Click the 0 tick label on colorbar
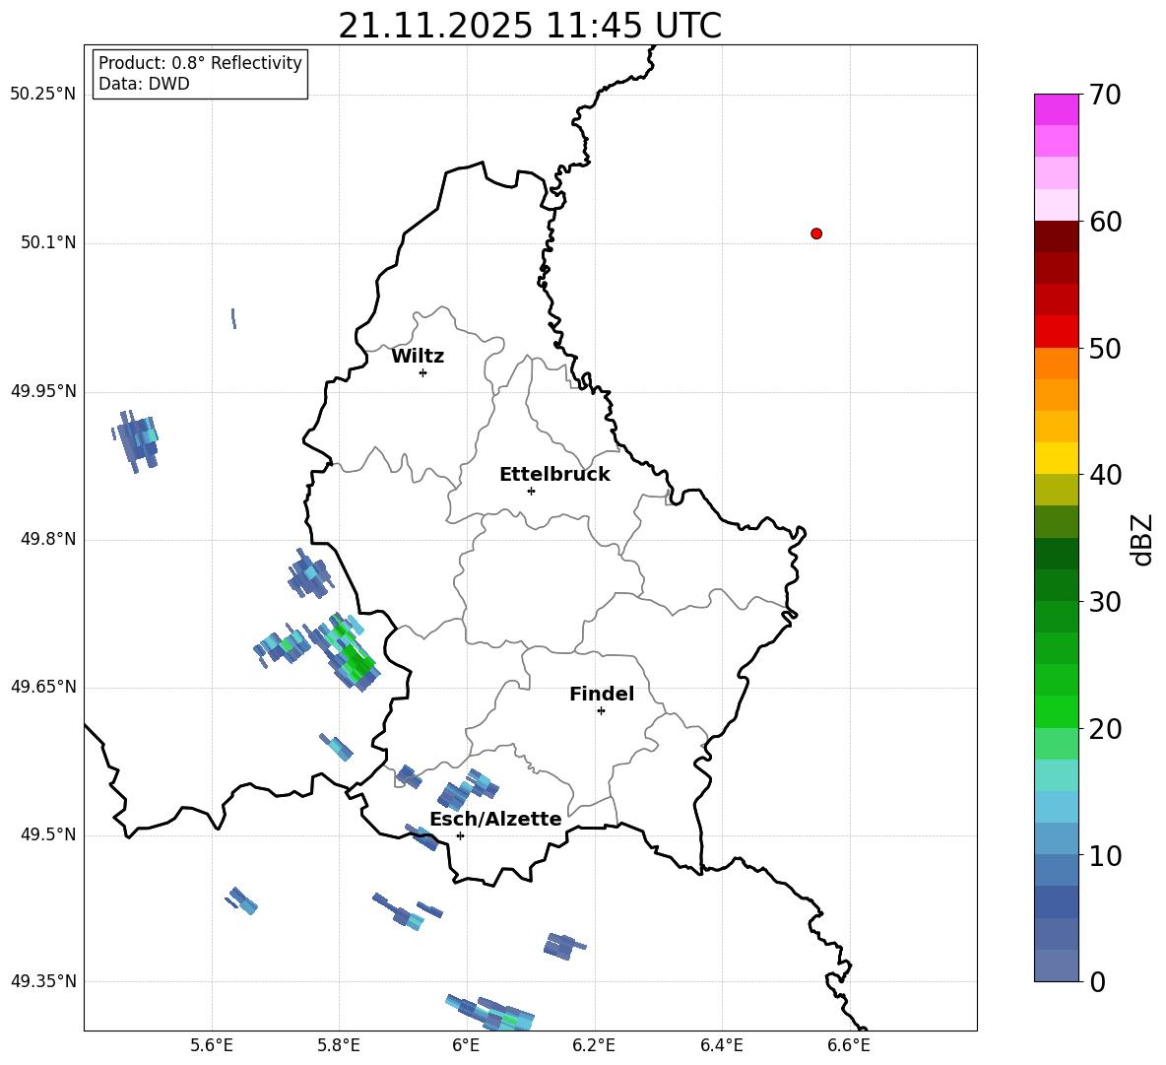 pyautogui.click(x=1097, y=981)
